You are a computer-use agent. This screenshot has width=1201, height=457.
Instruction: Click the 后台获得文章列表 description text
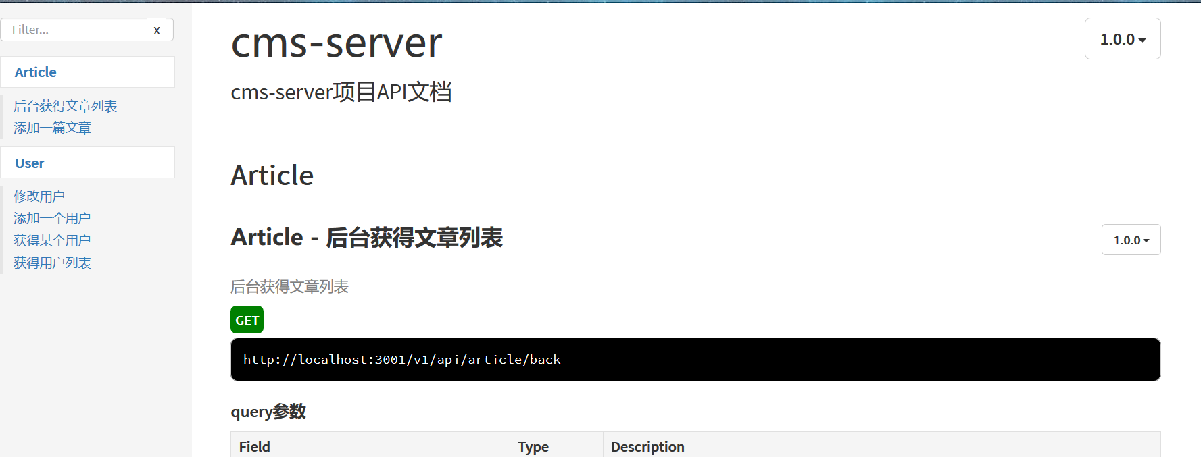coord(290,287)
